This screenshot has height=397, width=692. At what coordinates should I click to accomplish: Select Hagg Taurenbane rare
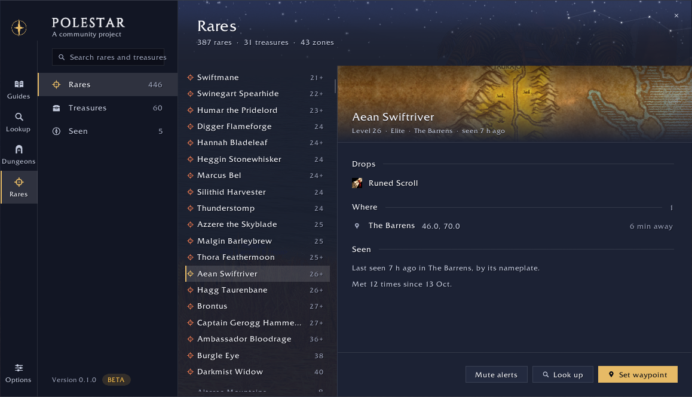[258, 290]
